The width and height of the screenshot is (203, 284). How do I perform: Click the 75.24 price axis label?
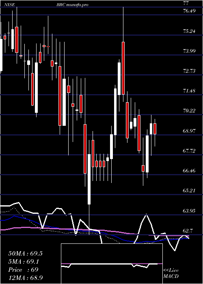(189, 31)
